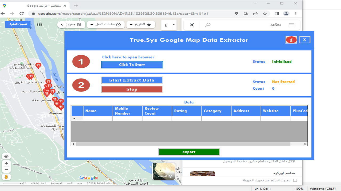Zoom out the map with minus icon
Image resolution: width=341 pixels, height=191 pixels.
pos(6,170)
